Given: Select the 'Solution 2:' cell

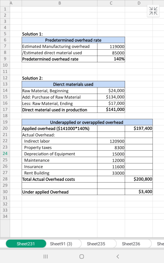Looking at the screenshot, I should tap(59, 78).
